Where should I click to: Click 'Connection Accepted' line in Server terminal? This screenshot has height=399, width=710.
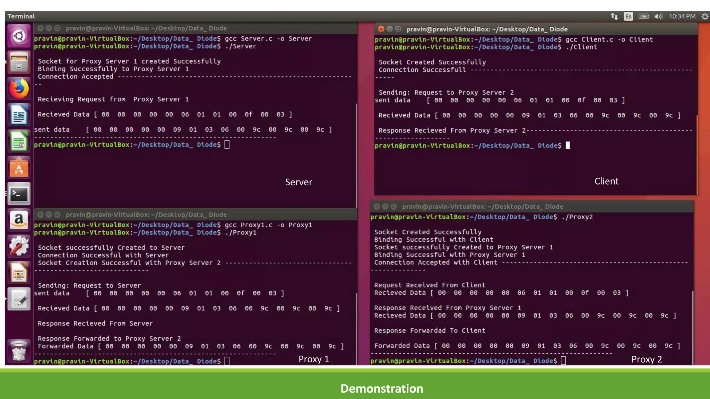click(76, 77)
